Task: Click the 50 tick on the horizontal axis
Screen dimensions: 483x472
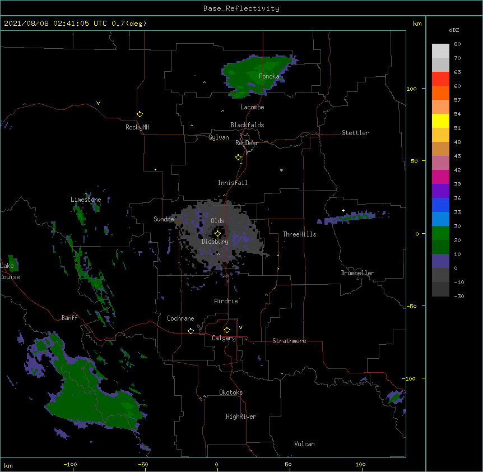Action: tap(288, 464)
